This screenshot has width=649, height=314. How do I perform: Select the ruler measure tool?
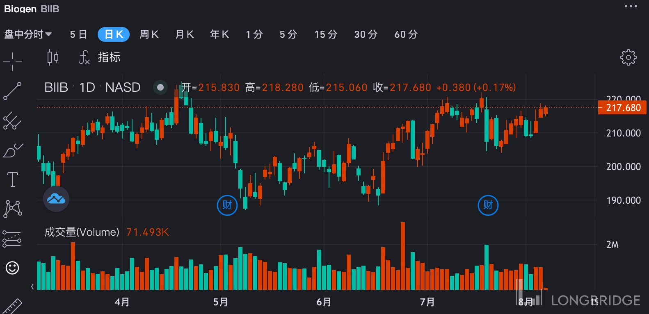[12, 306]
